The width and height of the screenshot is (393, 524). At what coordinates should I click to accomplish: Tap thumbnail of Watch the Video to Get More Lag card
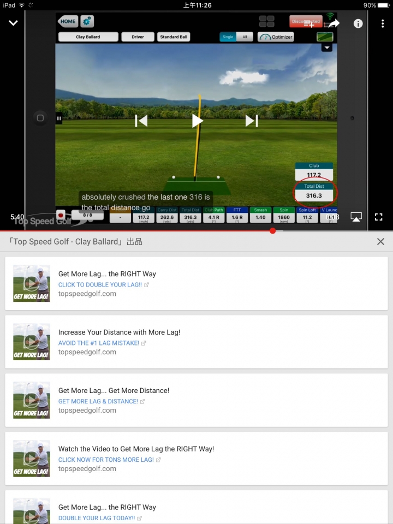point(32,458)
